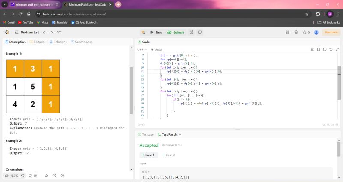Open the layout grid icon

[287, 32]
